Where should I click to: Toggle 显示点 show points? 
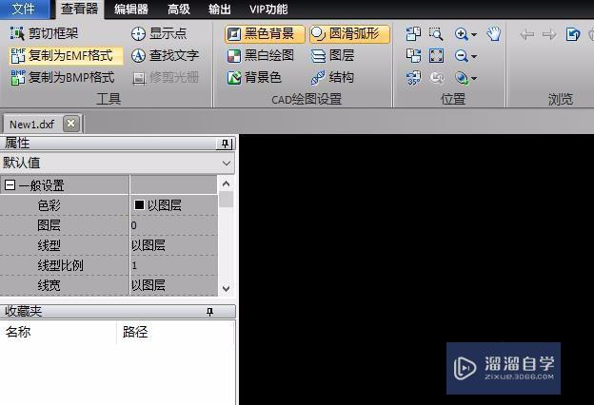coord(159,33)
